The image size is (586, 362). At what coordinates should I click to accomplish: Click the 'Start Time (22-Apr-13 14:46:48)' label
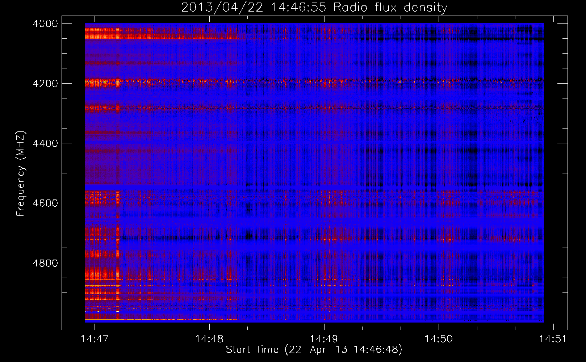[x=314, y=350]
